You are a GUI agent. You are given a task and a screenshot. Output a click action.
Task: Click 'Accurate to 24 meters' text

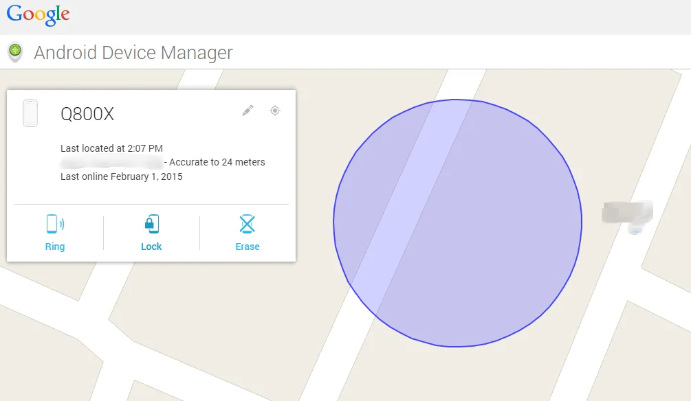point(217,162)
